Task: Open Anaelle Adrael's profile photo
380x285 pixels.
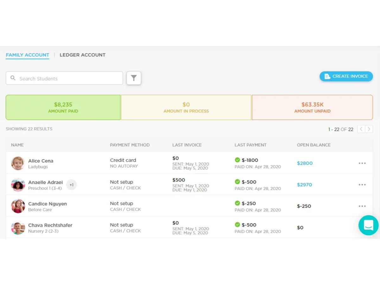Action: [x=18, y=185]
